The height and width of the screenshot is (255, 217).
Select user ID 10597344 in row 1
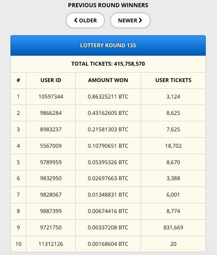click(x=51, y=96)
